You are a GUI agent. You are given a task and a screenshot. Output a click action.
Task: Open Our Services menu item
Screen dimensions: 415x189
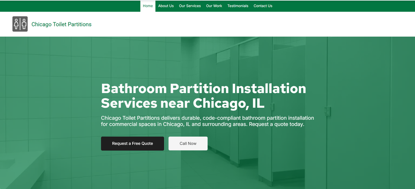click(x=190, y=6)
